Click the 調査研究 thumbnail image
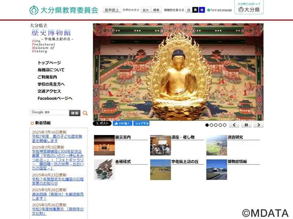The width and height of the screenshot is (293, 219). click(x=216, y=145)
